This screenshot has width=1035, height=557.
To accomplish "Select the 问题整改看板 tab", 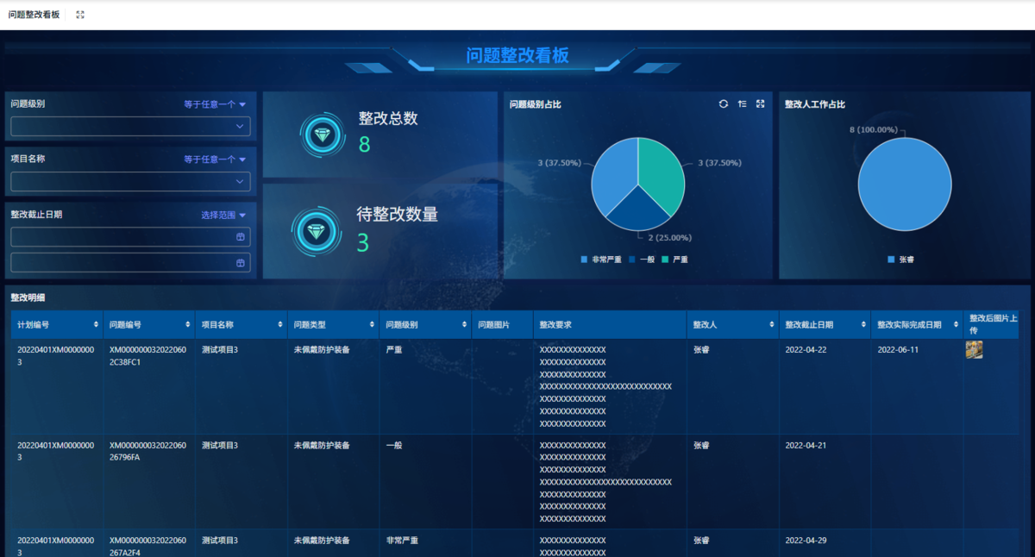I will tap(34, 15).
